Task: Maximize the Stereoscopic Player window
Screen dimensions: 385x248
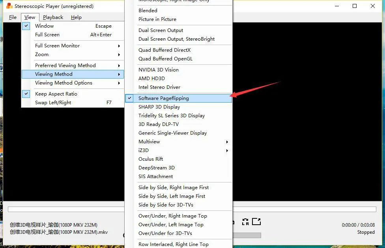Action: 355,6
